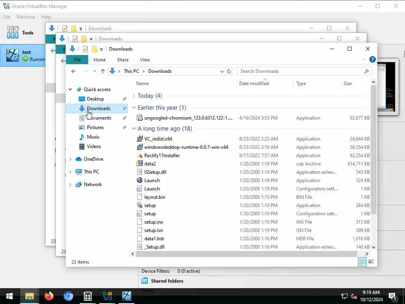Switch to the large thumbnails view button
Screen dimensions: 405x304
tap(371, 262)
